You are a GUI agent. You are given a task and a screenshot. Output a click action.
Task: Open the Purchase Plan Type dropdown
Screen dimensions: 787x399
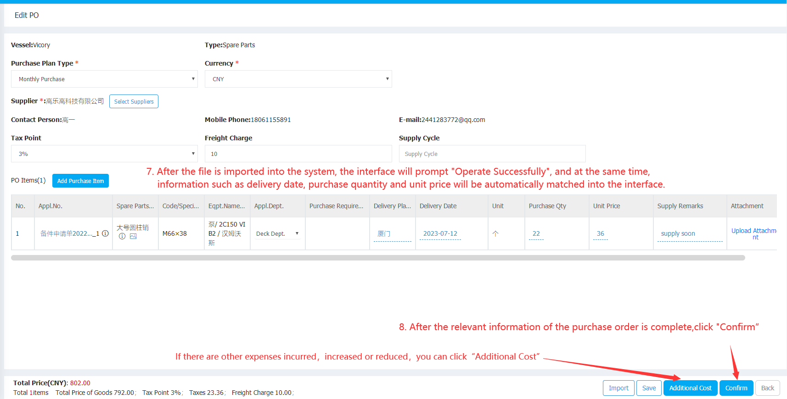pyautogui.click(x=104, y=79)
